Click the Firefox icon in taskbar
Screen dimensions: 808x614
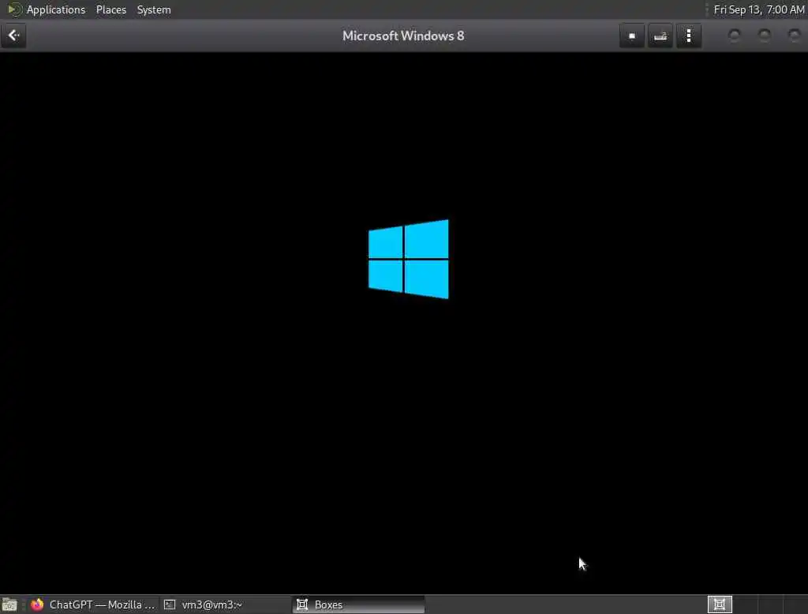click(37, 605)
